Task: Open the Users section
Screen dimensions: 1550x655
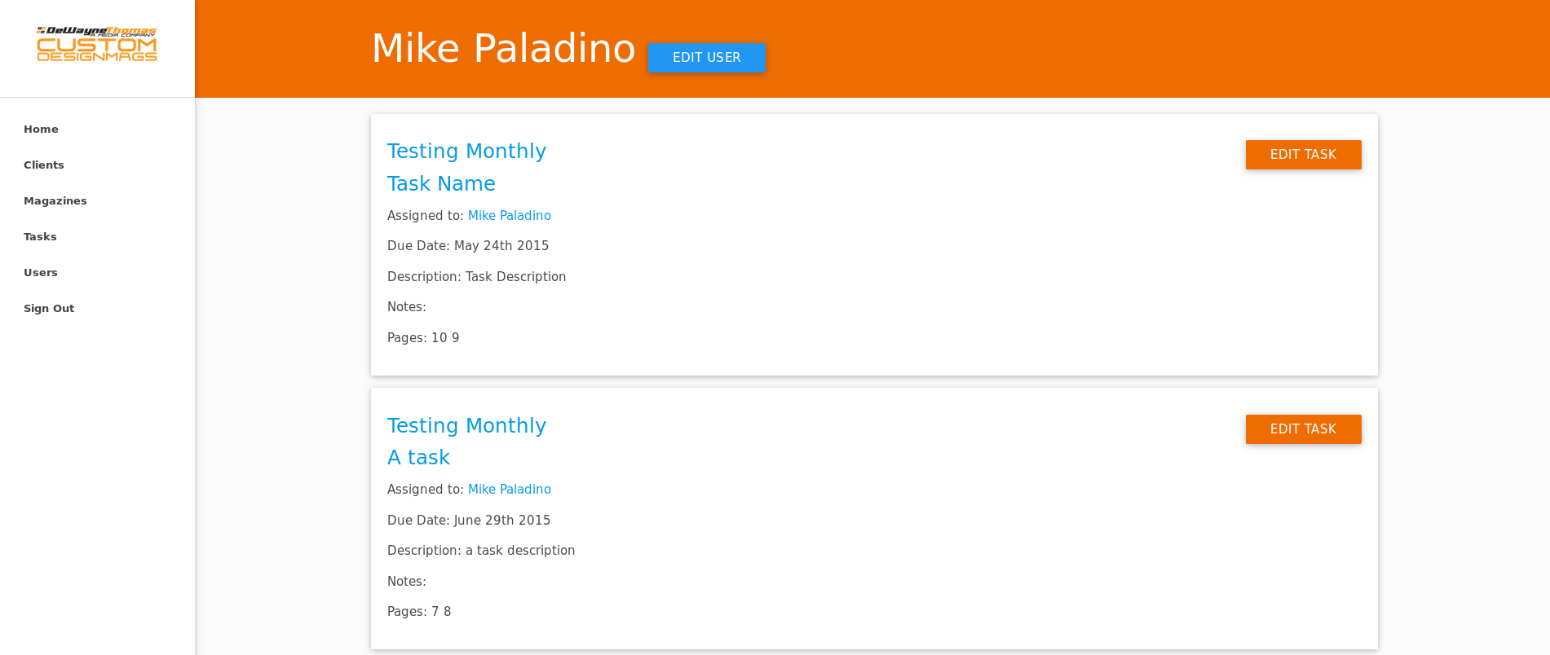Action: [41, 273]
